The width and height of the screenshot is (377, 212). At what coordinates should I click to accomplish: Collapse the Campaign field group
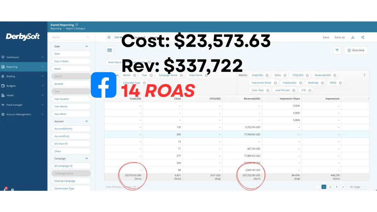click(87, 159)
